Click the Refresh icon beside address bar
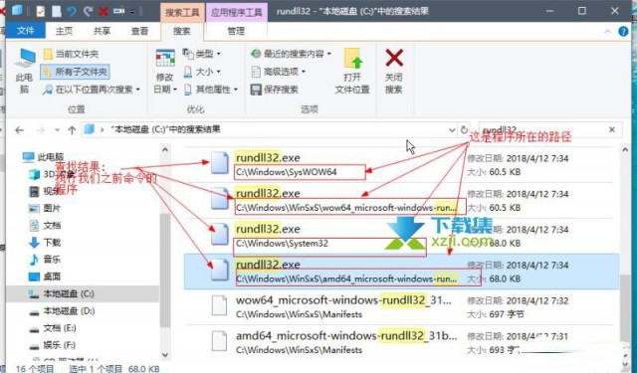 coord(465,129)
